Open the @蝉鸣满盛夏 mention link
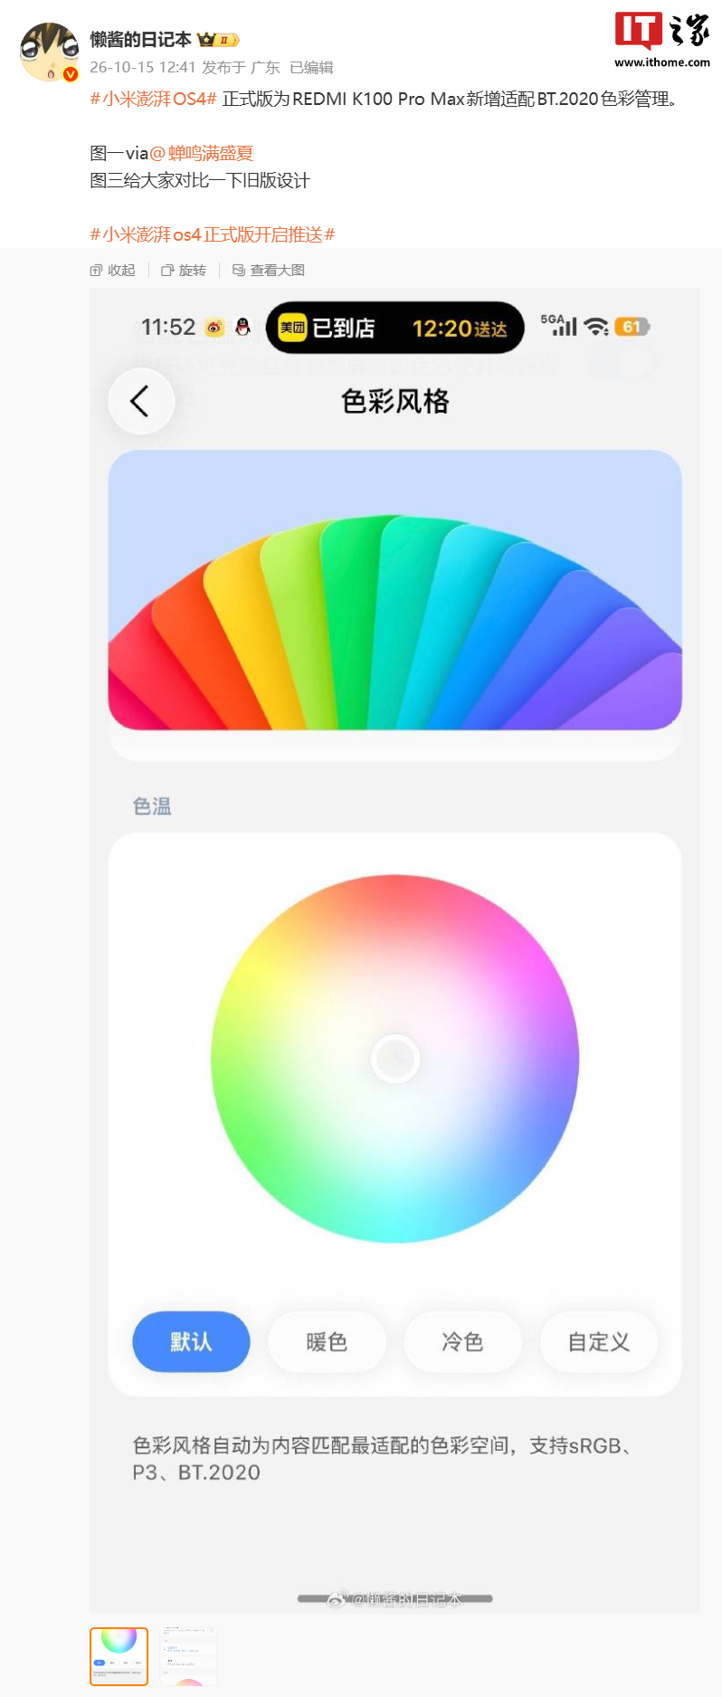 (201, 153)
